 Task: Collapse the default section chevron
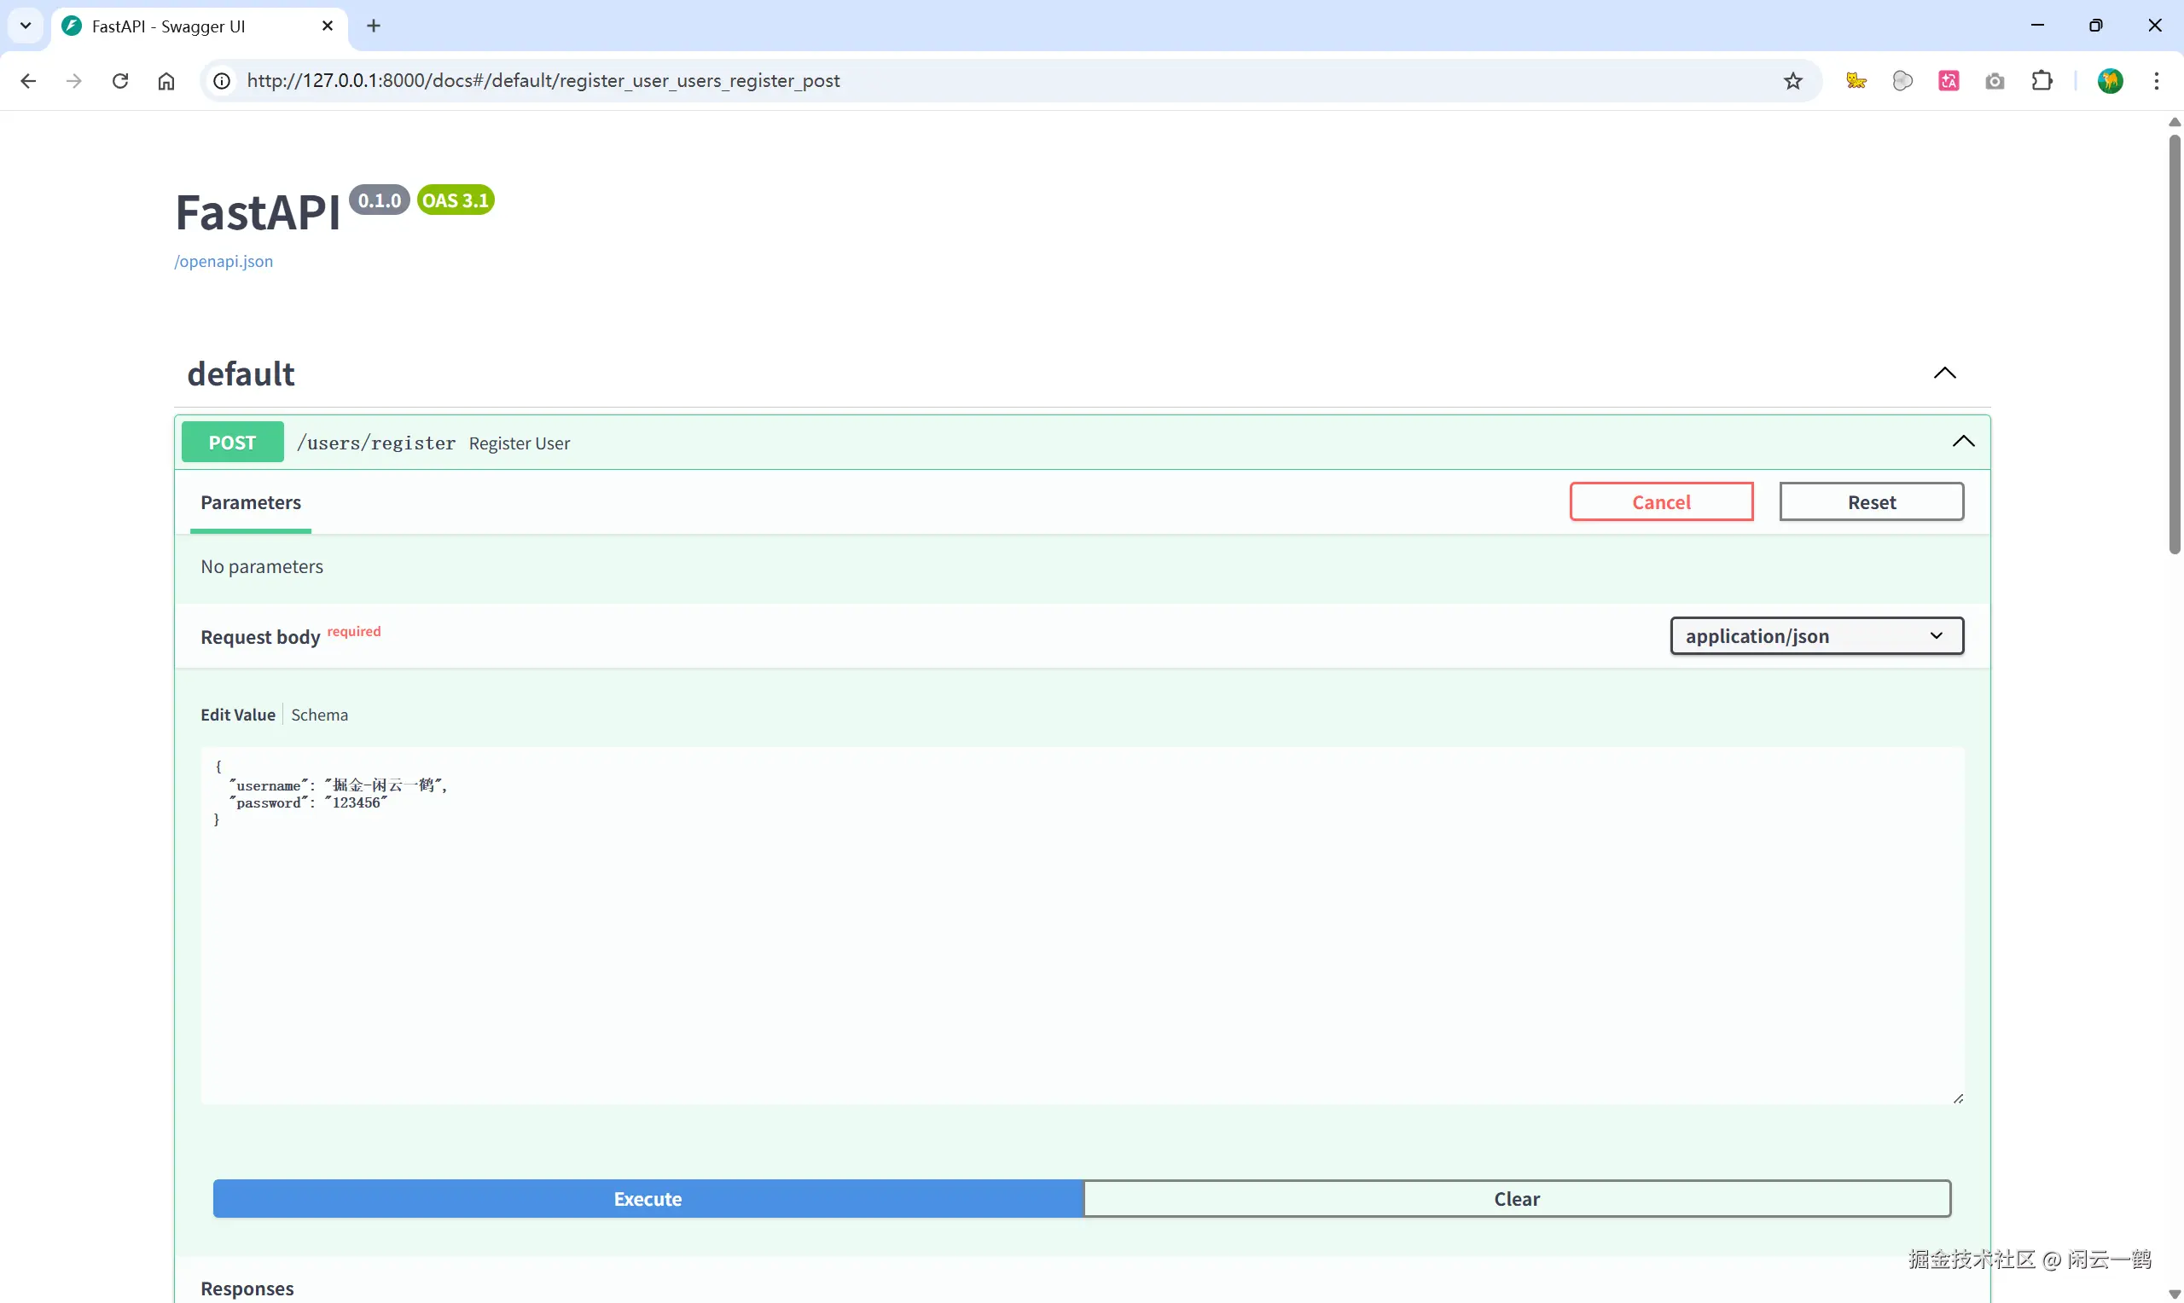pyautogui.click(x=1944, y=374)
